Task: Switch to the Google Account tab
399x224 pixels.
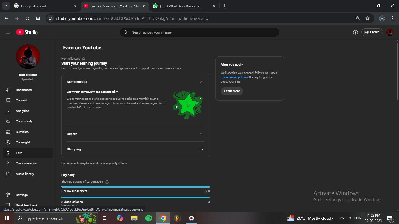Action: (45, 6)
